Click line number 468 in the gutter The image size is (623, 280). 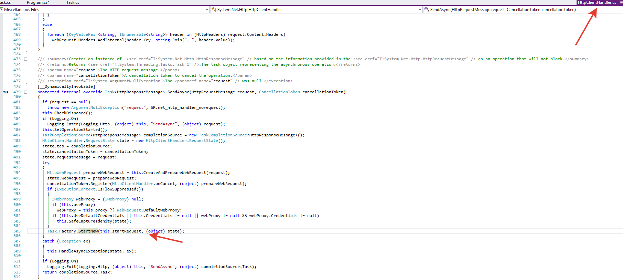click(x=17, y=34)
